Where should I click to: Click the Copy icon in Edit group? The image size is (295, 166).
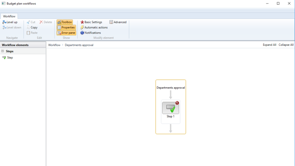coord(28,28)
